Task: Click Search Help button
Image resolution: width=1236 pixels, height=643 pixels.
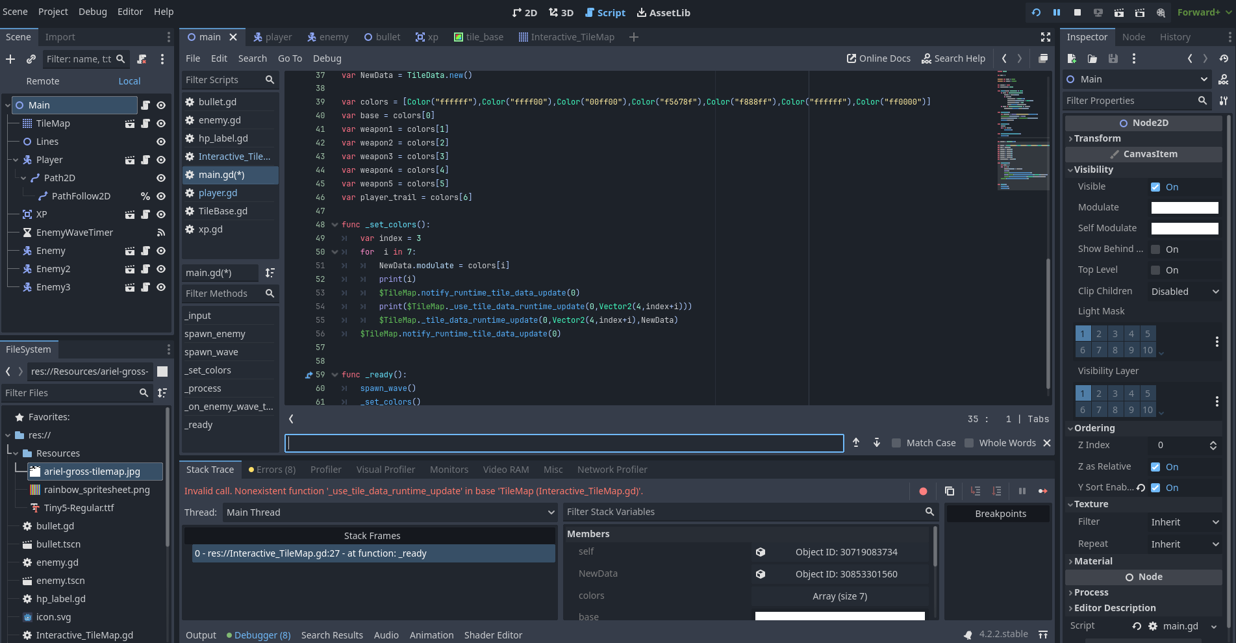Action: tap(953, 58)
